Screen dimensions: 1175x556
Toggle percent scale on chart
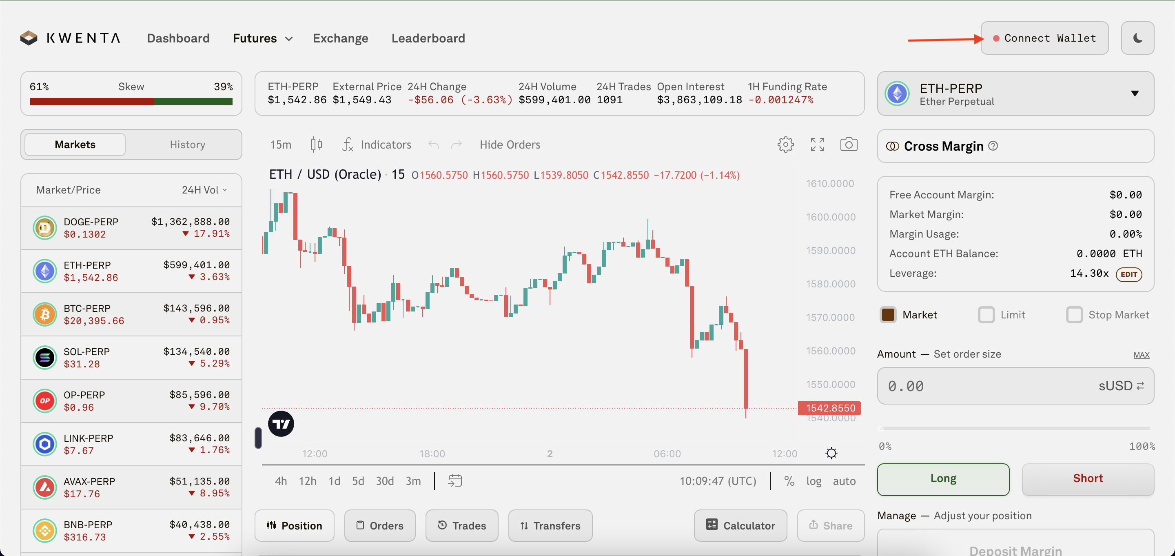[789, 481]
